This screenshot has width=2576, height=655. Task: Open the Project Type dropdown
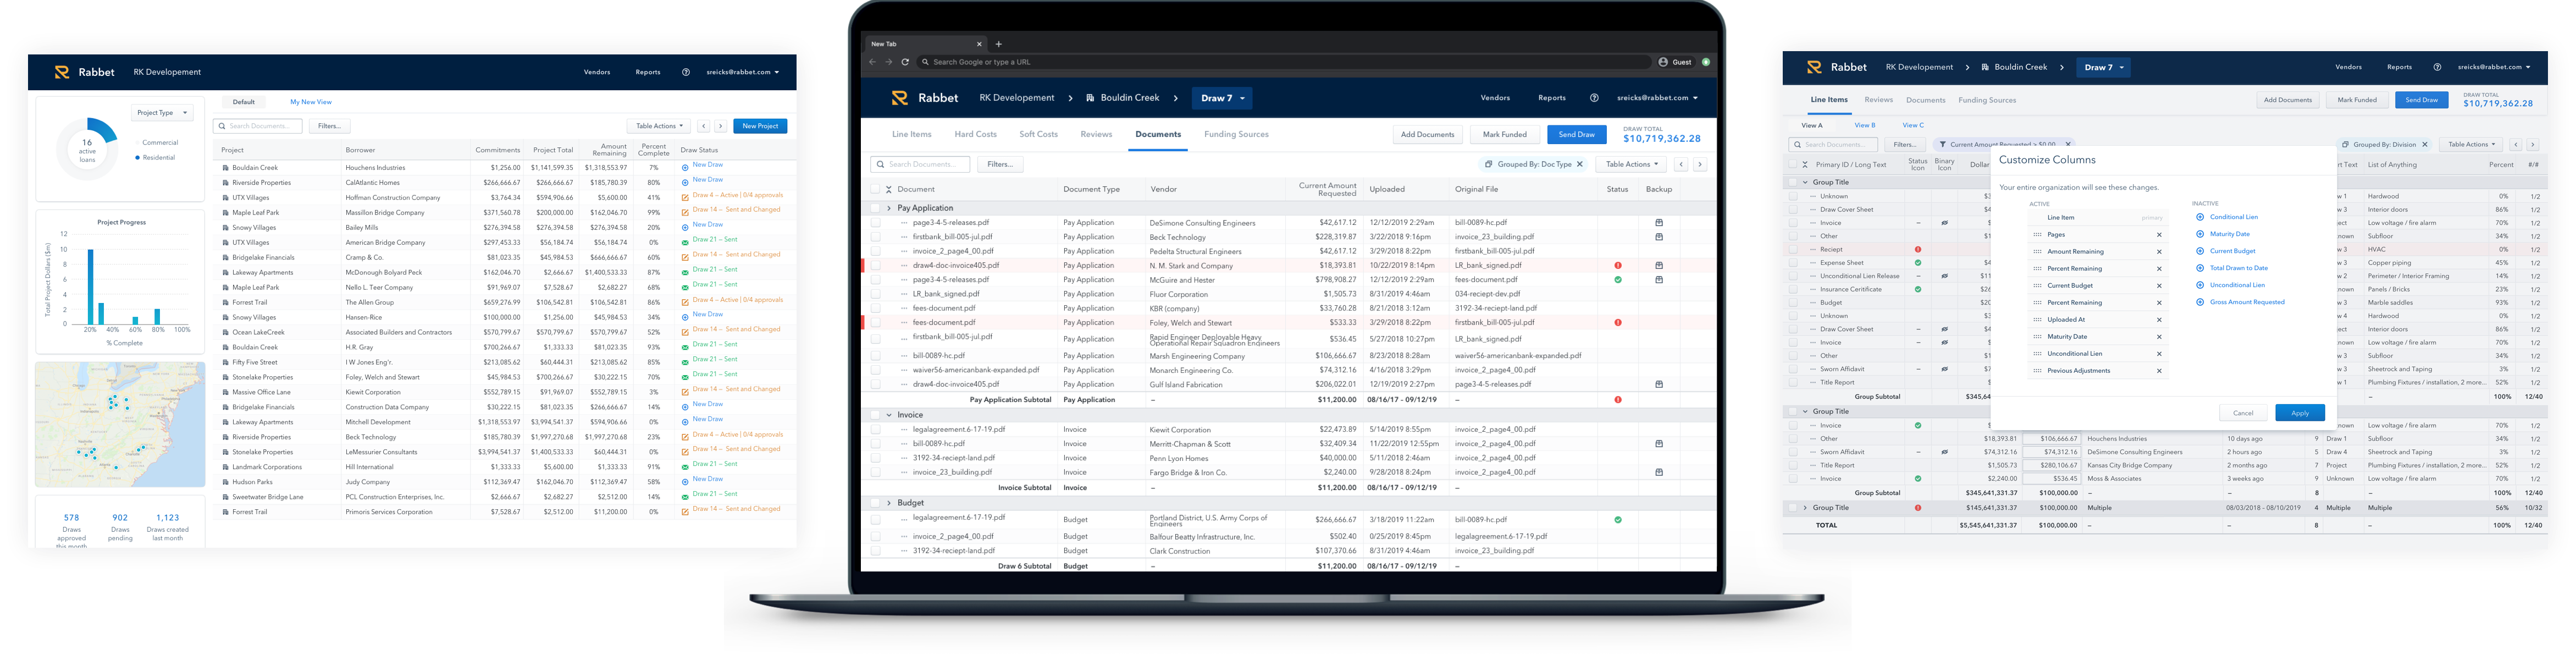162,113
